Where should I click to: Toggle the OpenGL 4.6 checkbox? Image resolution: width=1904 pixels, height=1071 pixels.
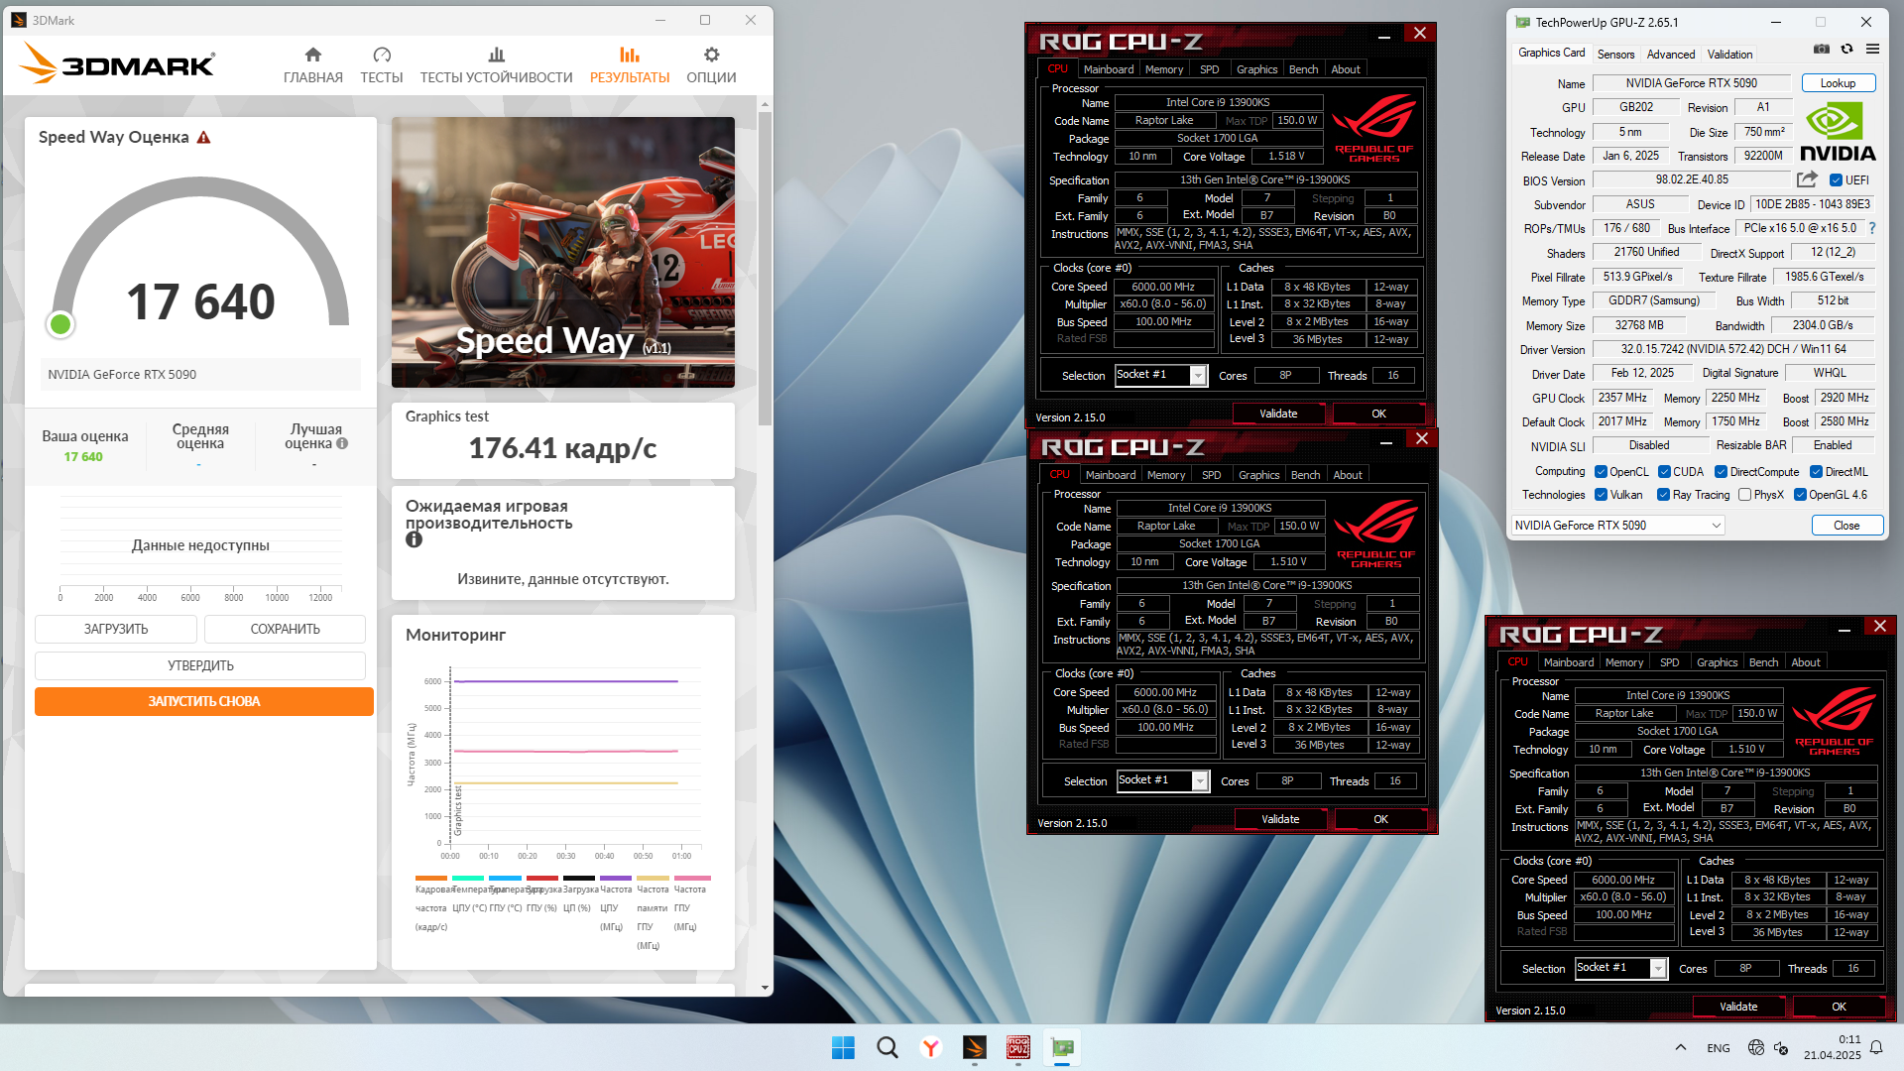click(x=1800, y=495)
